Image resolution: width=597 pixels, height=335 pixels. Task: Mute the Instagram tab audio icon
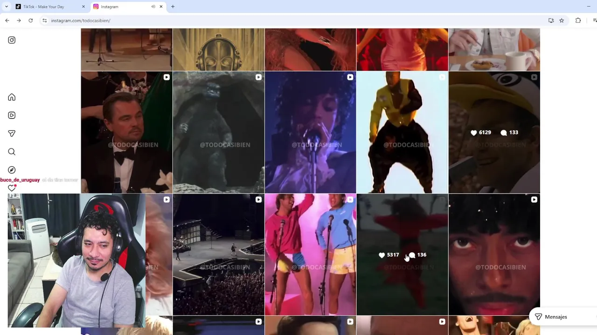point(153,7)
